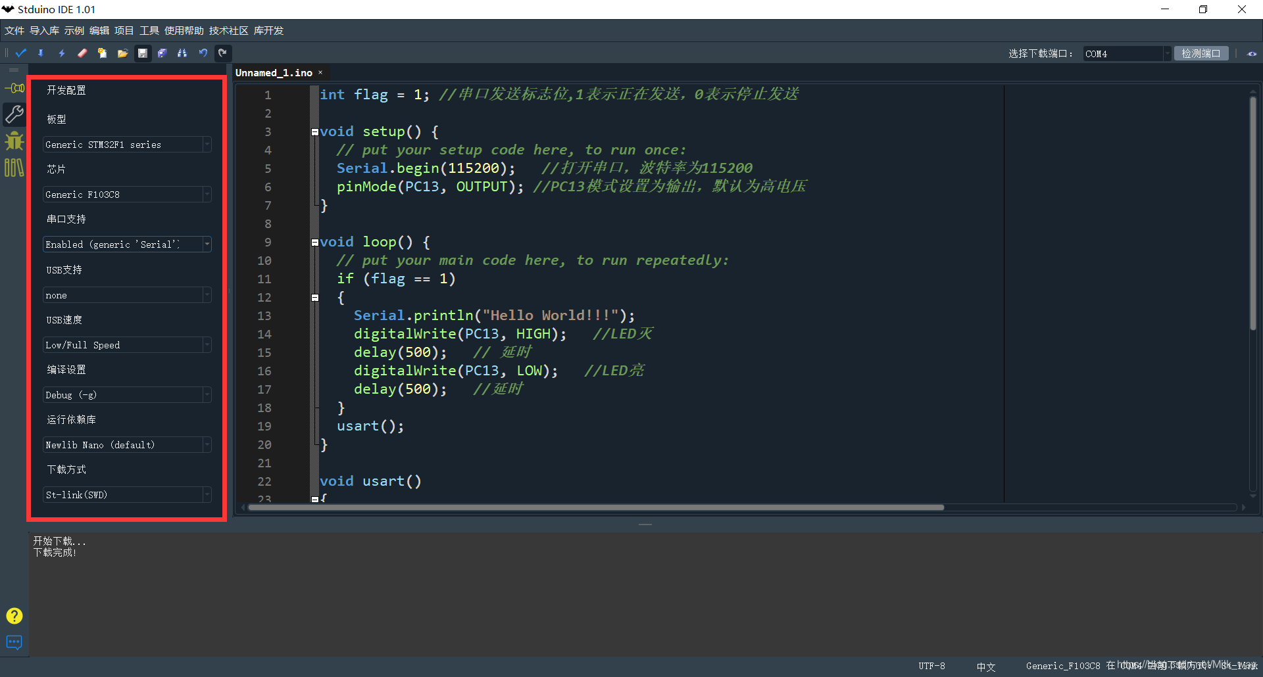Image resolution: width=1263 pixels, height=677 pixels.
Task: Open the St-link(SWD) download method dropdown
Action: pos(128,495)
